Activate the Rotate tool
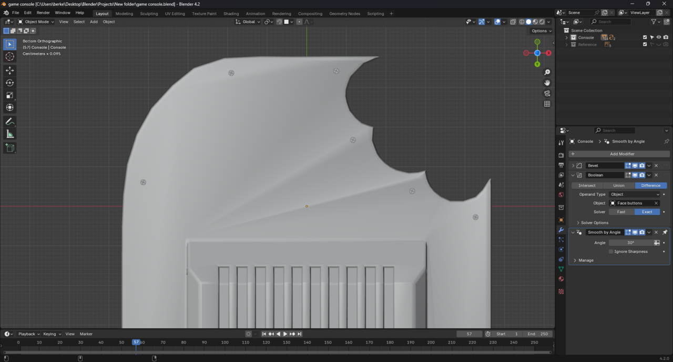 (x=9, y=83)
